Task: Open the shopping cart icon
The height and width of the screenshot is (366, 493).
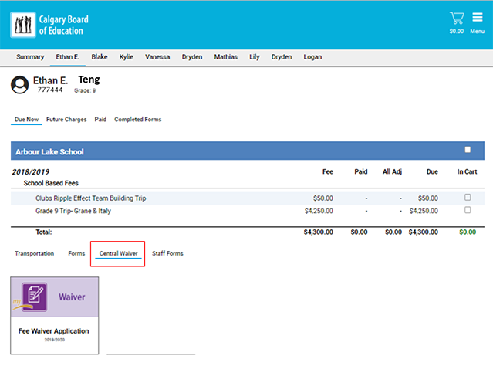Action: [456, 19]
